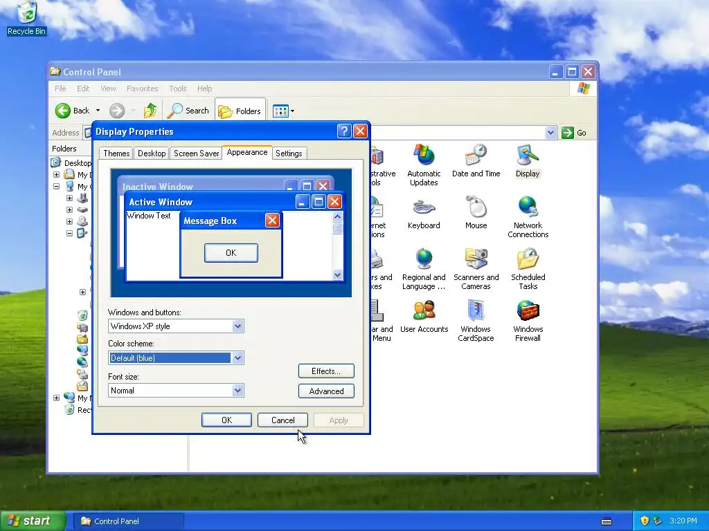The image size is (709, 531).
Task: Switch to the Themes tab
Action: click(116, 153)
